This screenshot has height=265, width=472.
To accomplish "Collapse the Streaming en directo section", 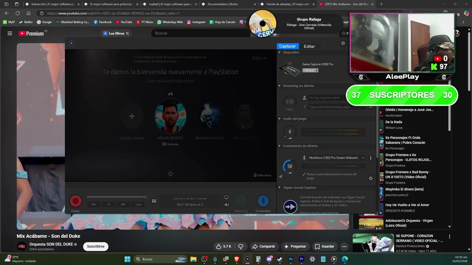I will click(279, 86).
